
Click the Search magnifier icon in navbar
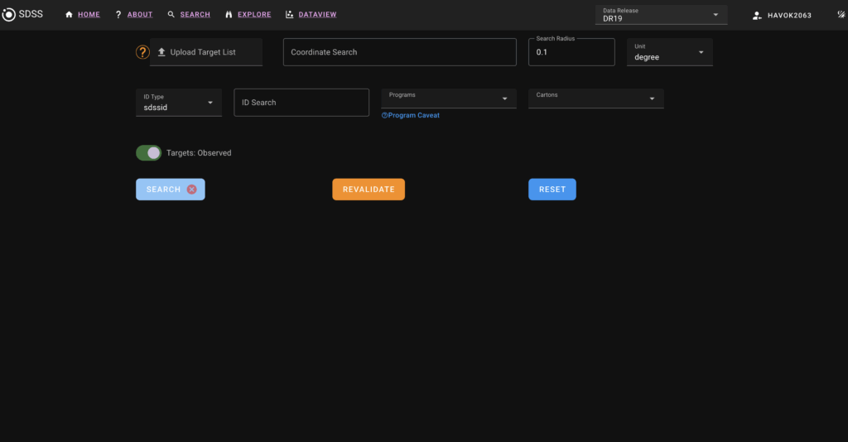coord(171,15)
